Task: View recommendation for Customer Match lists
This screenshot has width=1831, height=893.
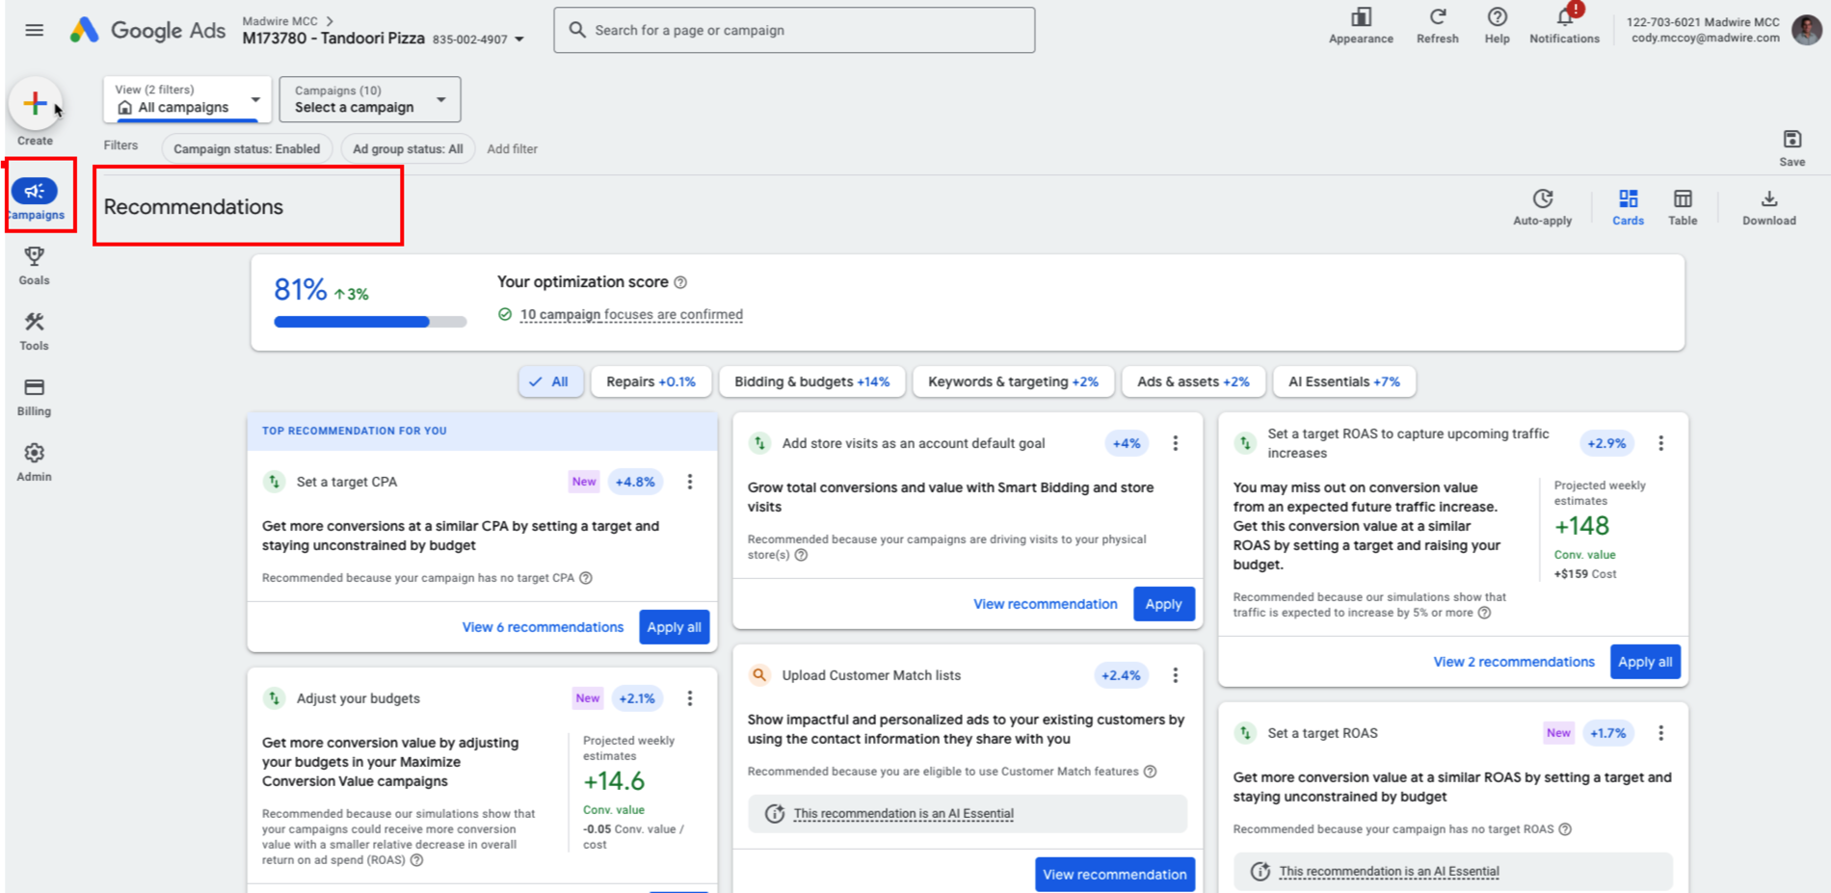Action: tap(1114, 875)
